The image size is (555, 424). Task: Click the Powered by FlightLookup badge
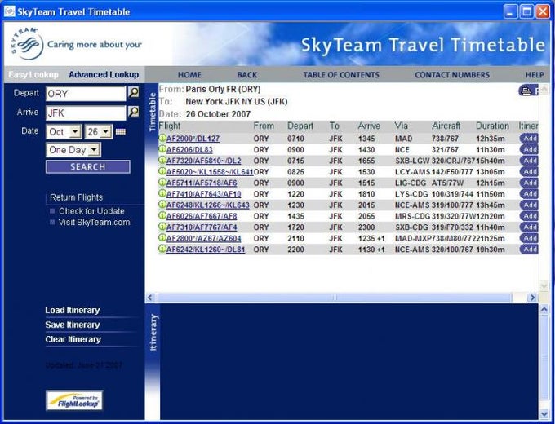[74, 400]
